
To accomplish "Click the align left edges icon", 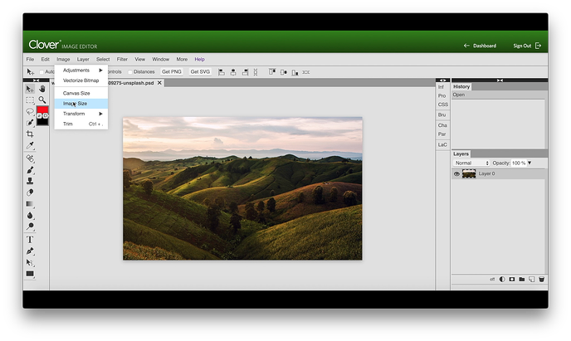I will point(221,72).
